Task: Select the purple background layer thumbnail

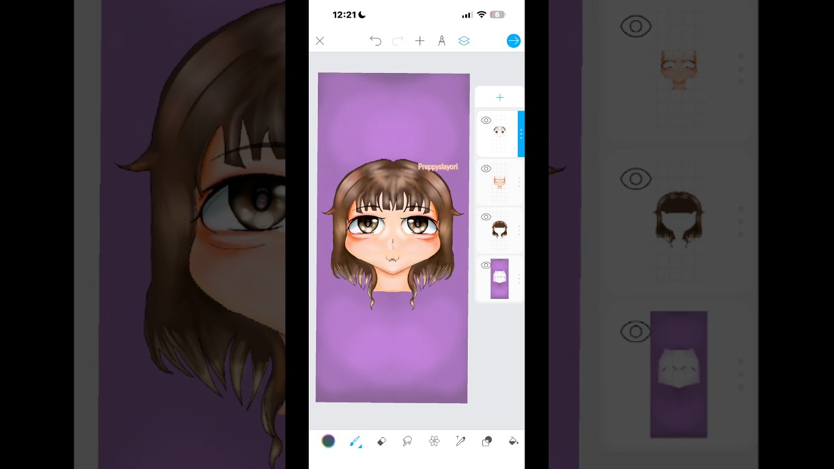Action: [x=500, y=279]
